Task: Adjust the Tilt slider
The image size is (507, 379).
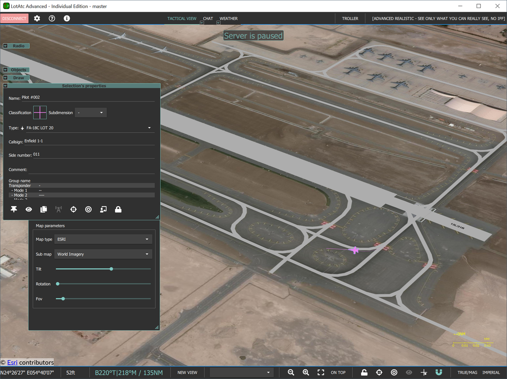Action: coord(103,269)
